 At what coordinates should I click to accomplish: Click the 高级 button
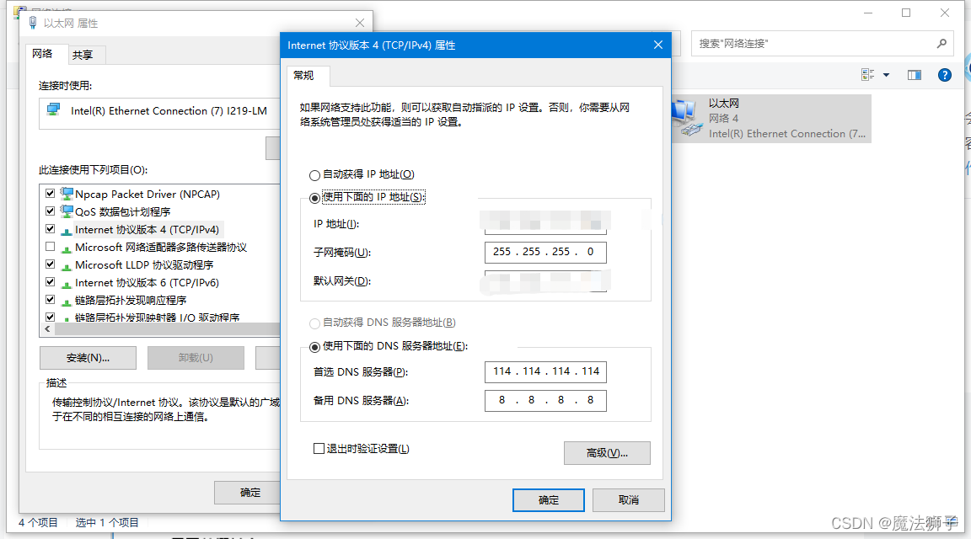pos(607,453)
